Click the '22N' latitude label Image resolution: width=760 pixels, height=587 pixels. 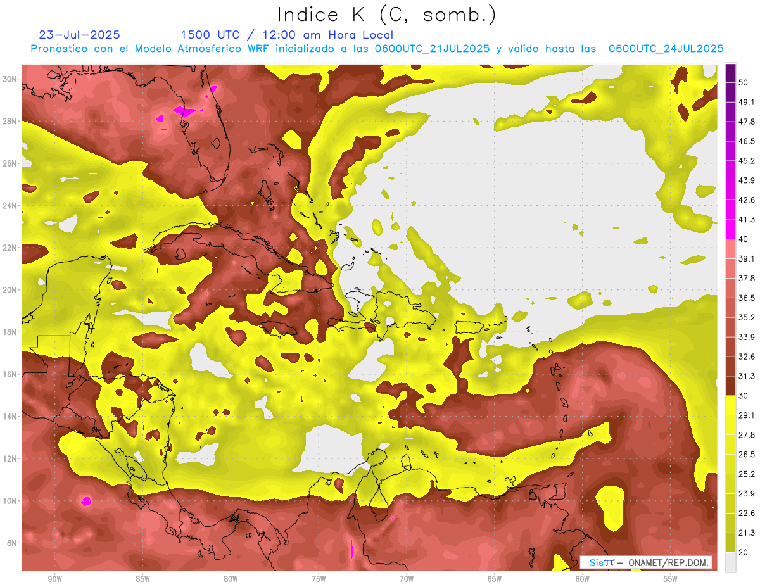coord(9,248)
